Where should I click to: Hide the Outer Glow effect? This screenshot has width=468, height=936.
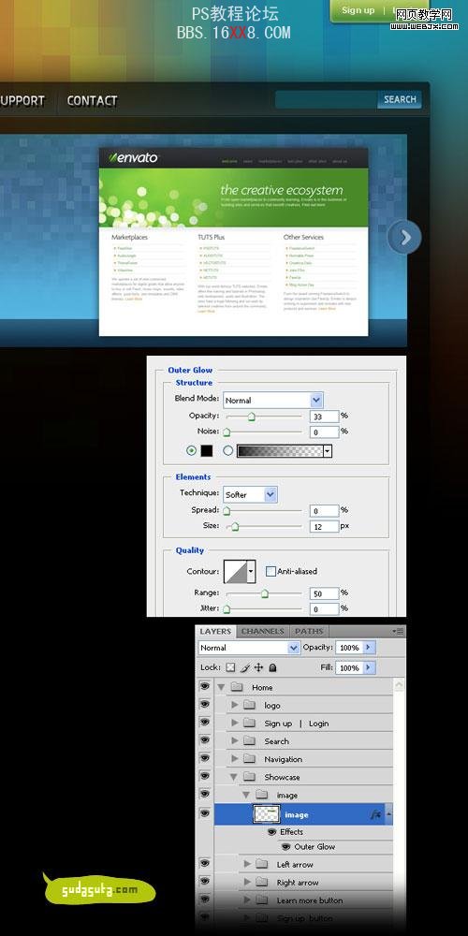[285, 846]
